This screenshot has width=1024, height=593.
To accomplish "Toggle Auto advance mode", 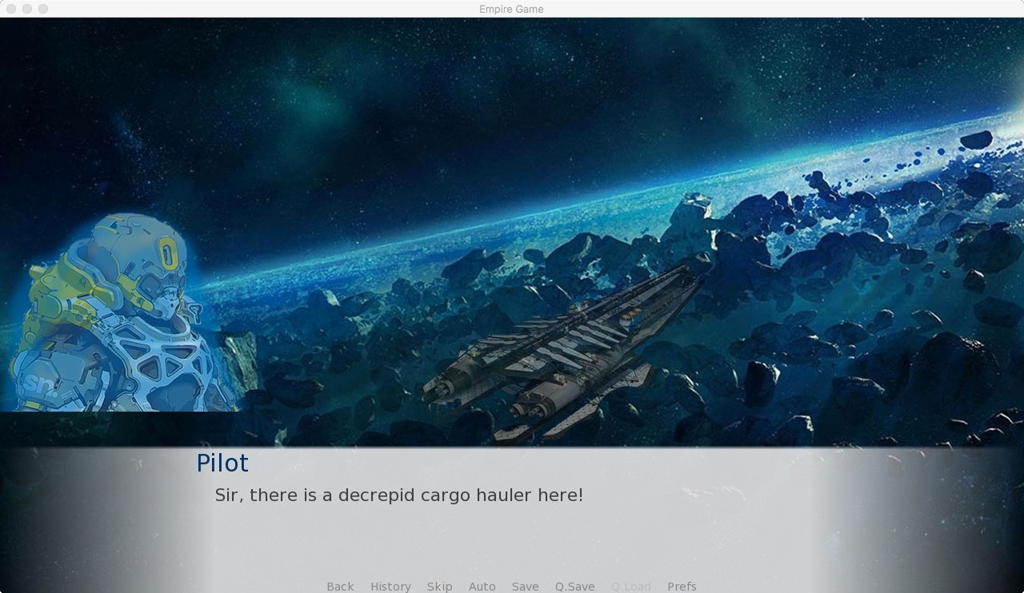I will (x=482, y=587).
